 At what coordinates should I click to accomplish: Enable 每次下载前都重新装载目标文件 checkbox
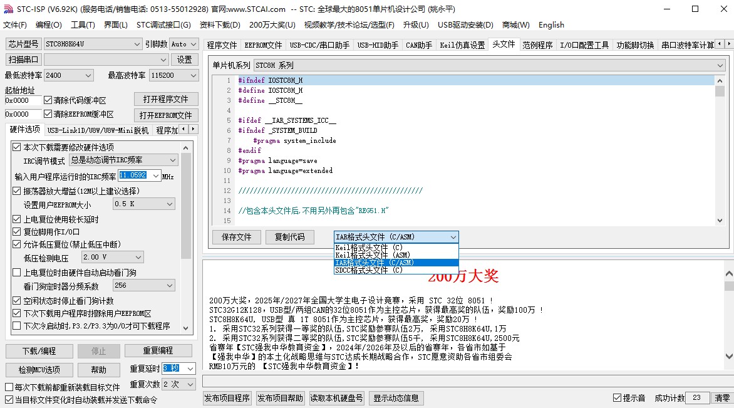click(x=9, y=387)
